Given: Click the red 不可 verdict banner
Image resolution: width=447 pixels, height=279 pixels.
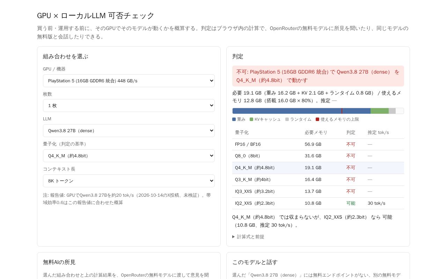Looking at the screenshot, I should 318,76.
